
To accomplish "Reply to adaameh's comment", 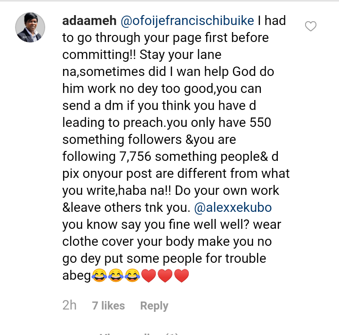I will coord(154,306).
